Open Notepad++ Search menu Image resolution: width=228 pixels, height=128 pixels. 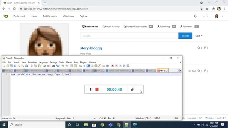16,62
